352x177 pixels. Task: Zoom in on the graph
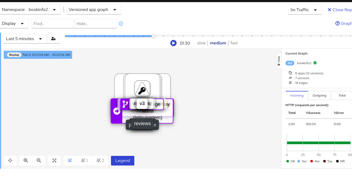tap(26, 160)
